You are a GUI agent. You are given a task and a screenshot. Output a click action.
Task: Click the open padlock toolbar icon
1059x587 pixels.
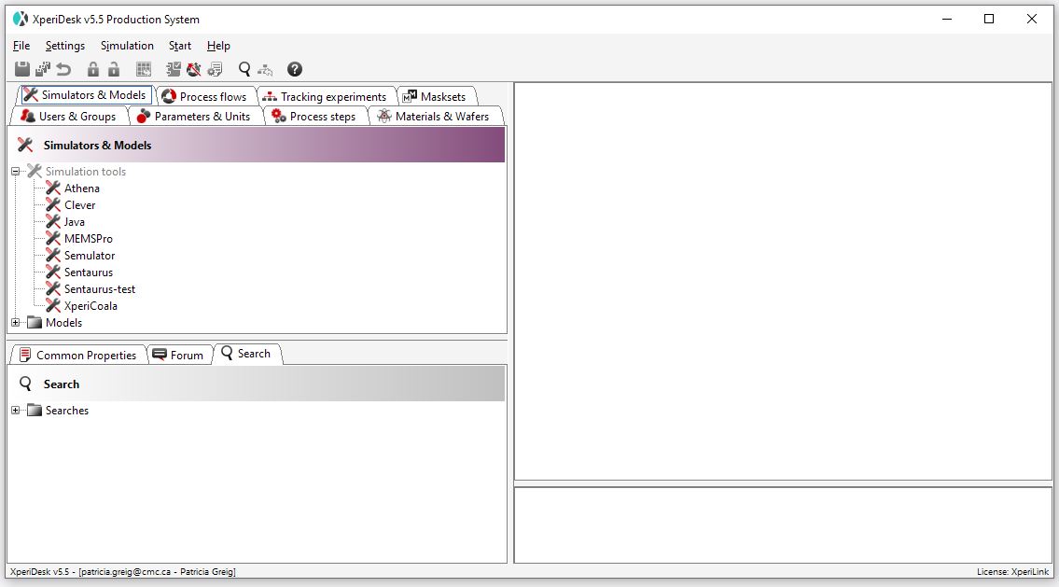(114, 69)
